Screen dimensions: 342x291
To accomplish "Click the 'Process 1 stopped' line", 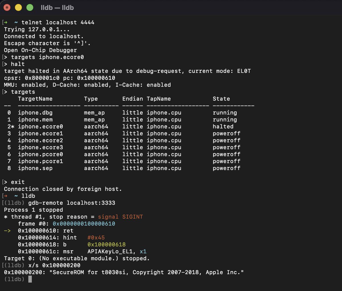I will (x=34, y=210).
